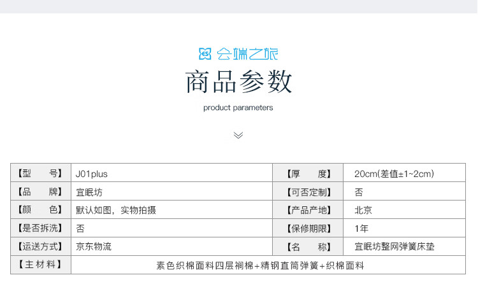Click the 【厚度】 label cell
The height and width of the screenshot is (296, 478).
[308, 173]
